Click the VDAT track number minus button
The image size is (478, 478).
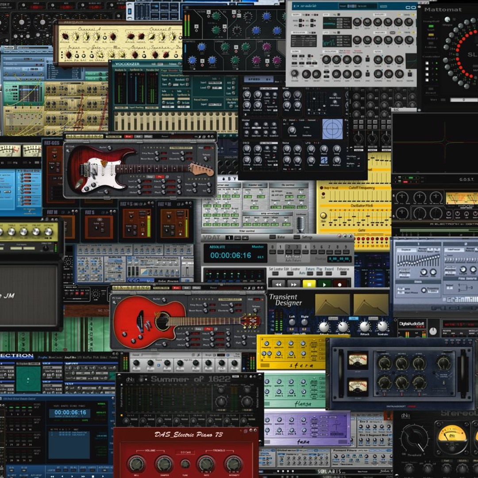tap(238, 238)
